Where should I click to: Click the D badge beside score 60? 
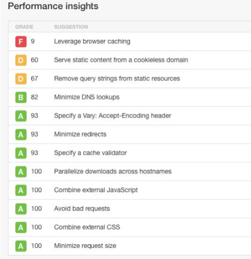click(21, 60)
